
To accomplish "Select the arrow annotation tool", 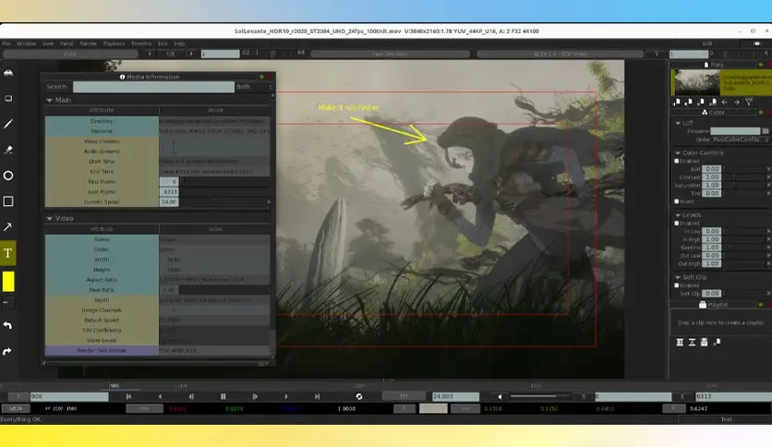I will pyautogui.click(x=8, y=227).
